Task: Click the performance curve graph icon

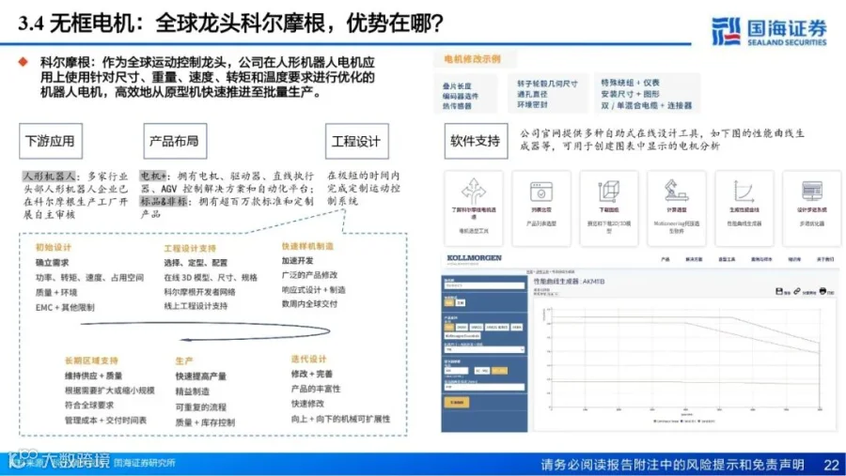Action: pyautogui.click(x=744, y=192)
